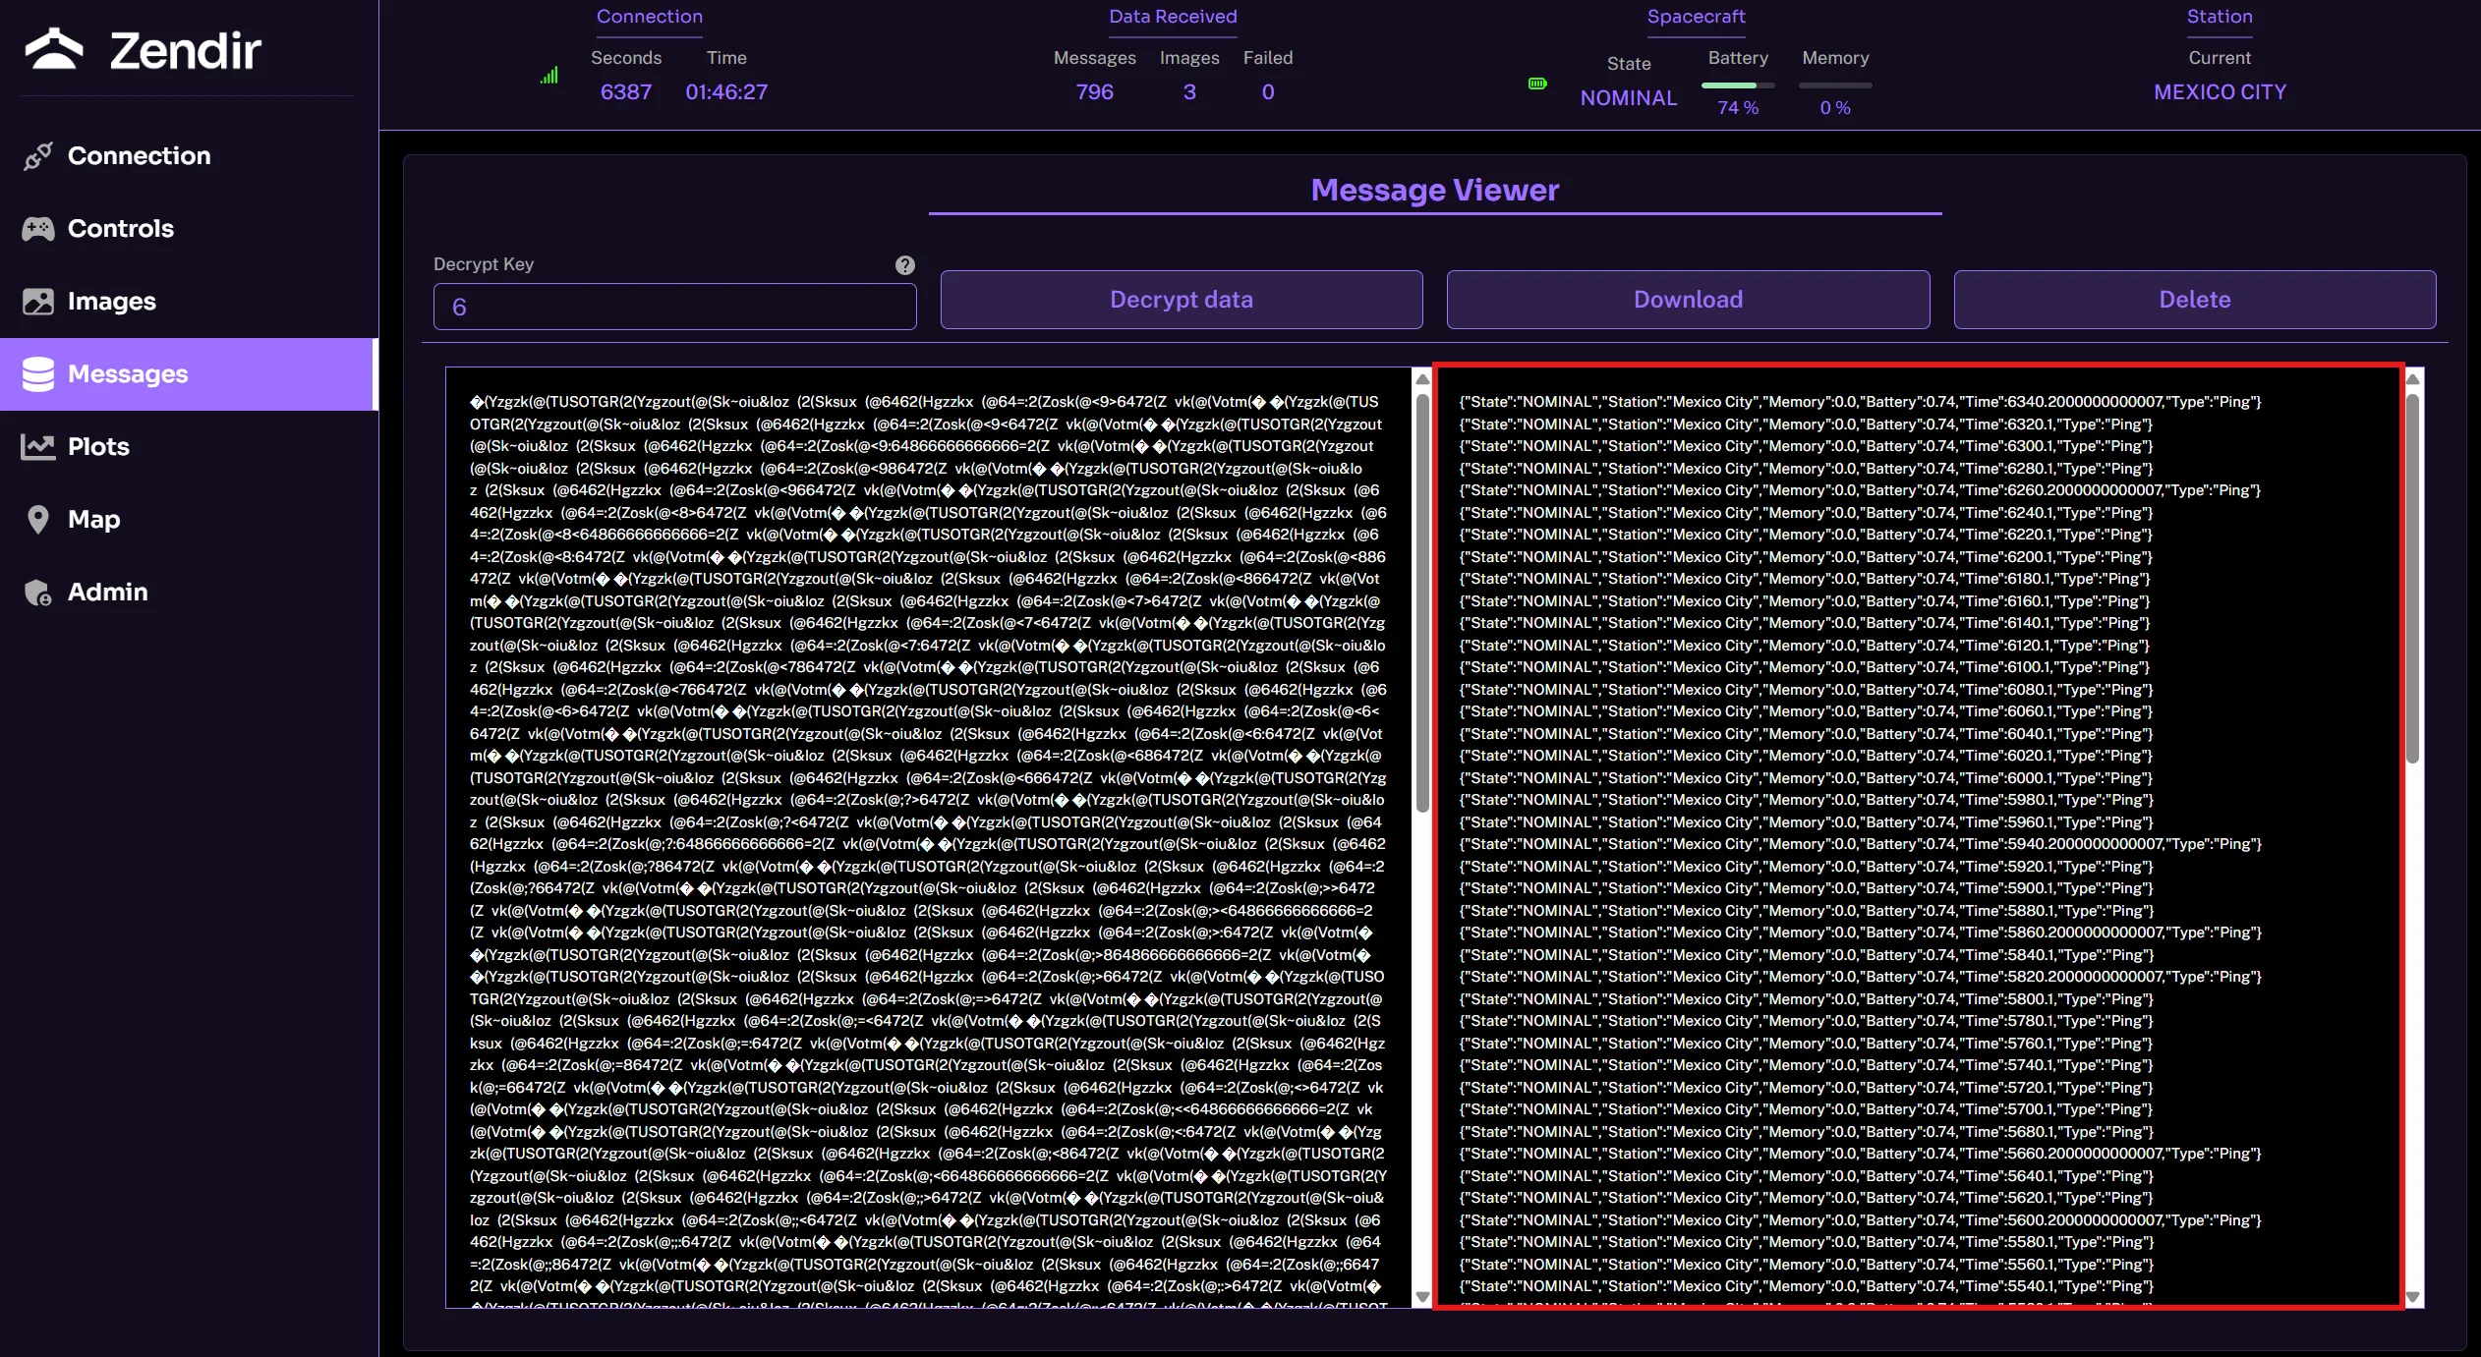Click the Decrypt Key help question-mark icon
The height and width of the screenshot is (1357, 2481).
point(904,265)
